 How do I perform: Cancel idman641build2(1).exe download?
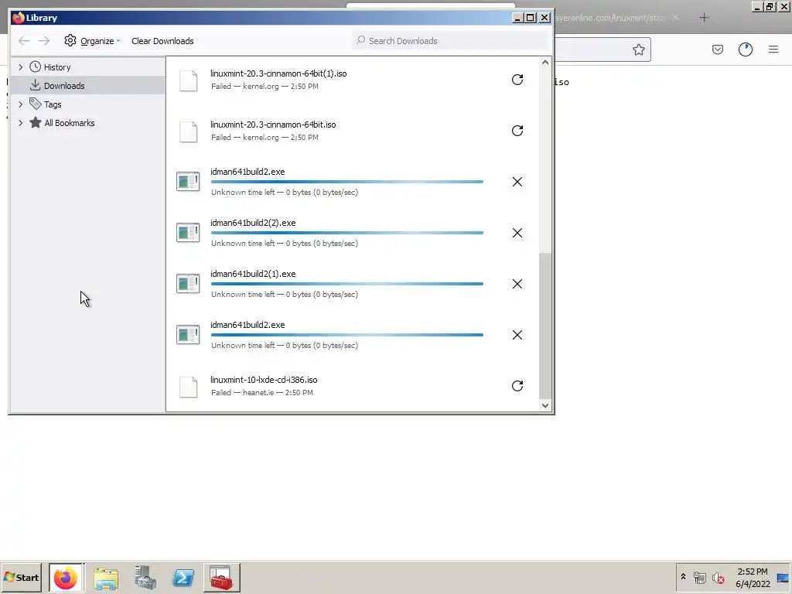point(517,284)
